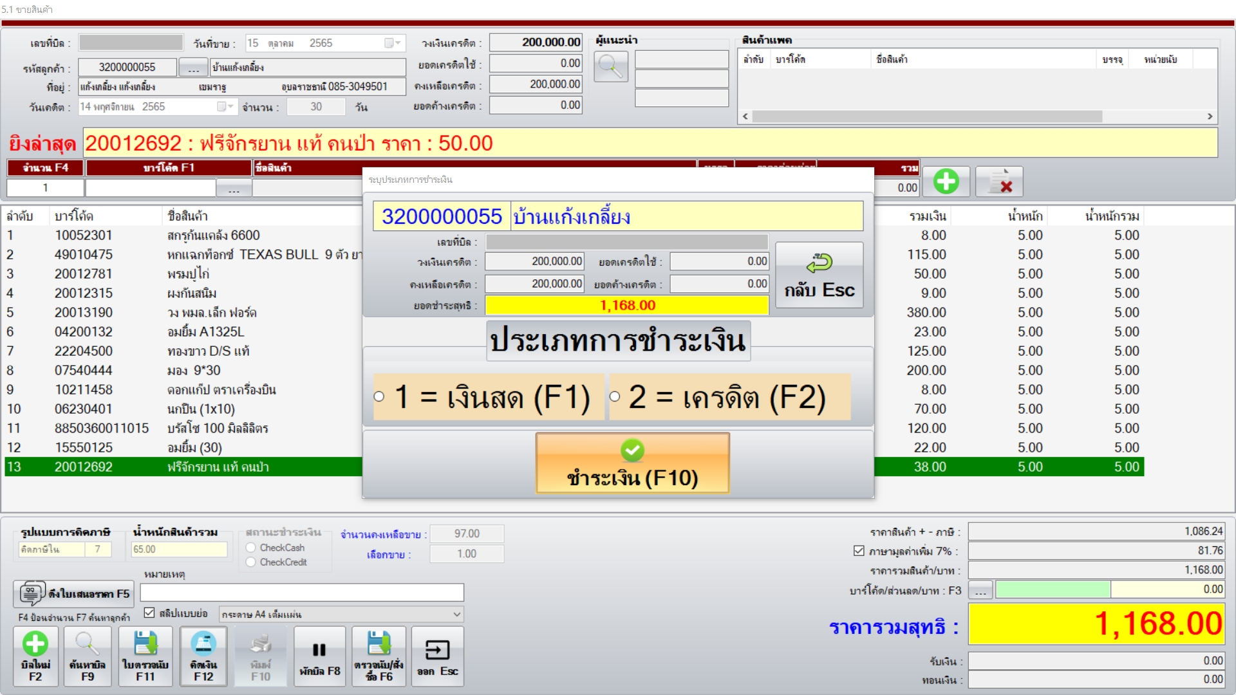Screen dimensions: 1236x695
Task: Search for a referrer with the magnifier icon
Action: click(x=610, y=66)
